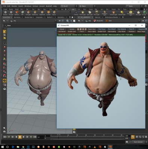148x149 pixels.
Task: Open File Explorer from the taskbar
Action: [x=18, y=147]
